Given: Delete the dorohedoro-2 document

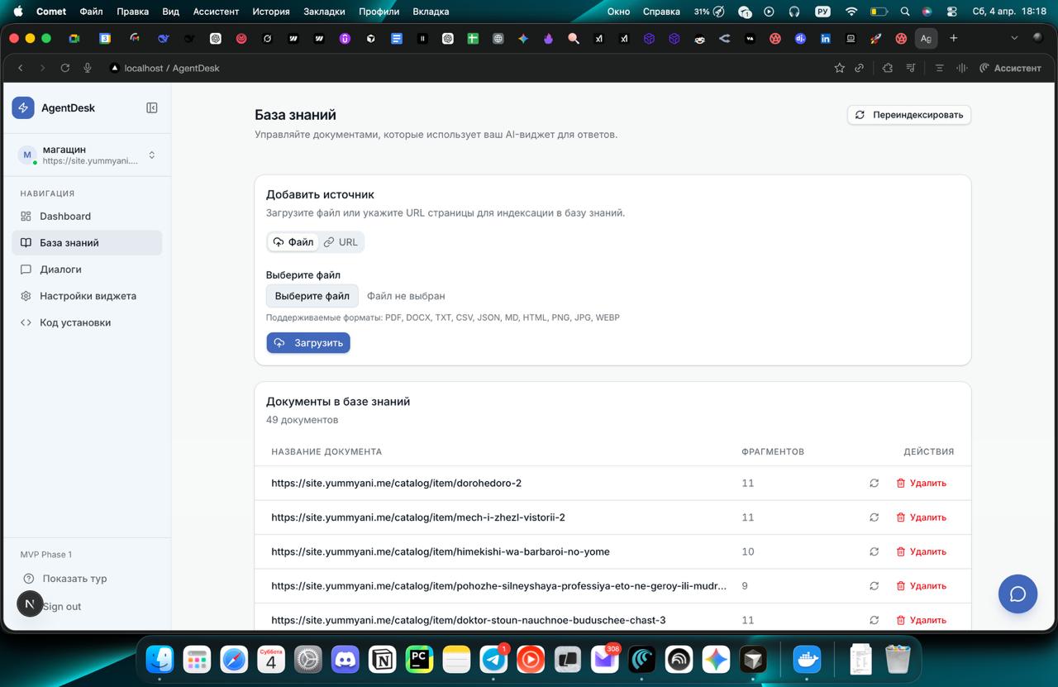Looking at the screenshot, I should coord(922,483).
